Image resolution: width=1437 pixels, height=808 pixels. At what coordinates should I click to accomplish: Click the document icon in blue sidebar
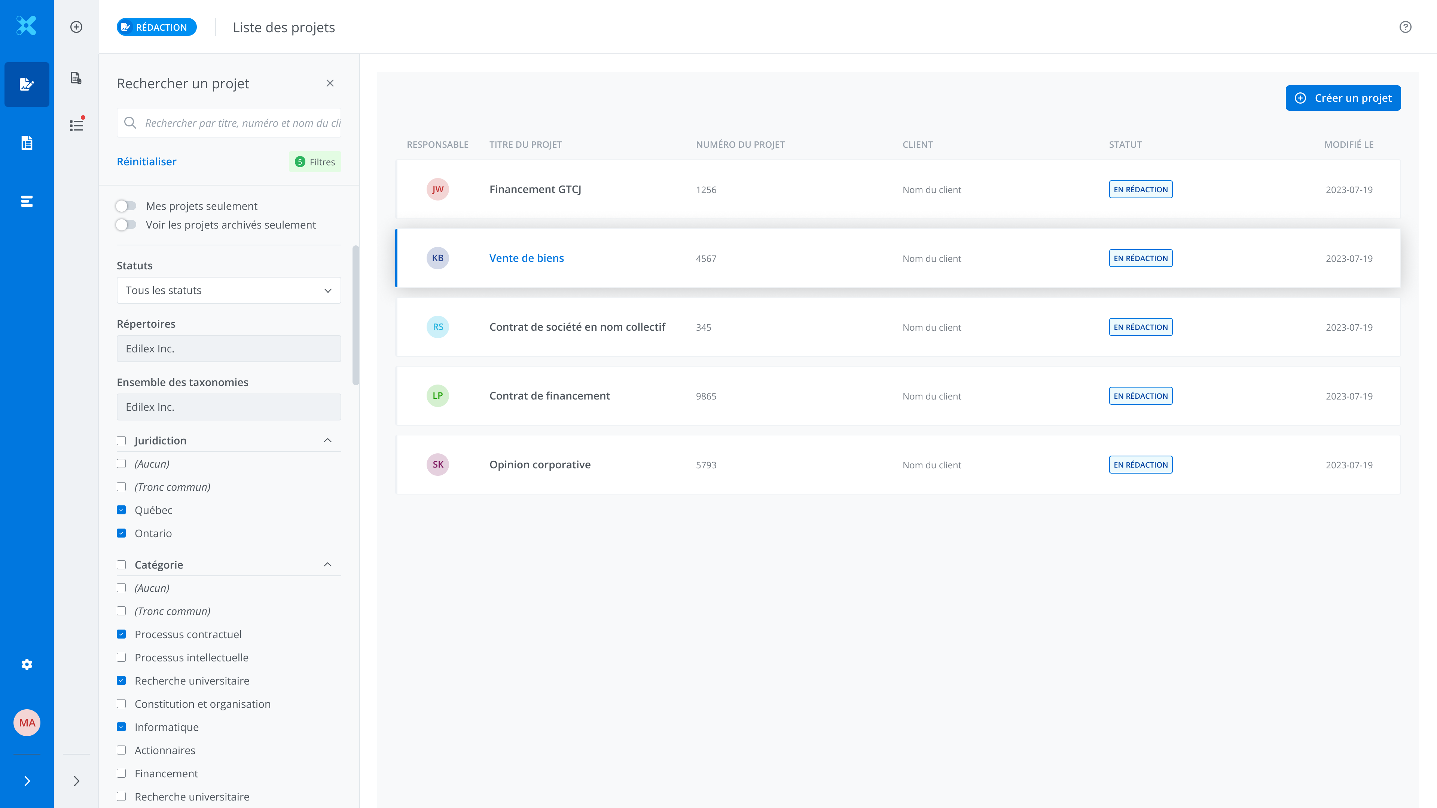click(x=27, y=143)
